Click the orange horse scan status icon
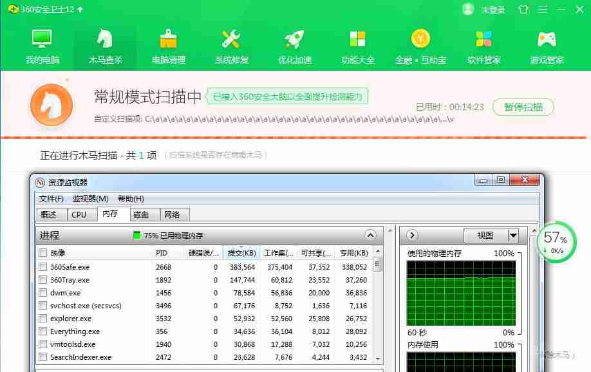The width and height of the screenshot is (591, 372). point(52,104)
